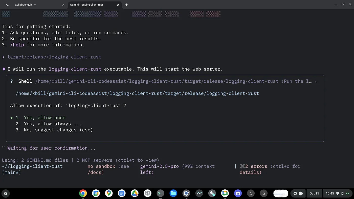
Task: Open Google Chrome from the shelf
Action: (x=83, y=193)
